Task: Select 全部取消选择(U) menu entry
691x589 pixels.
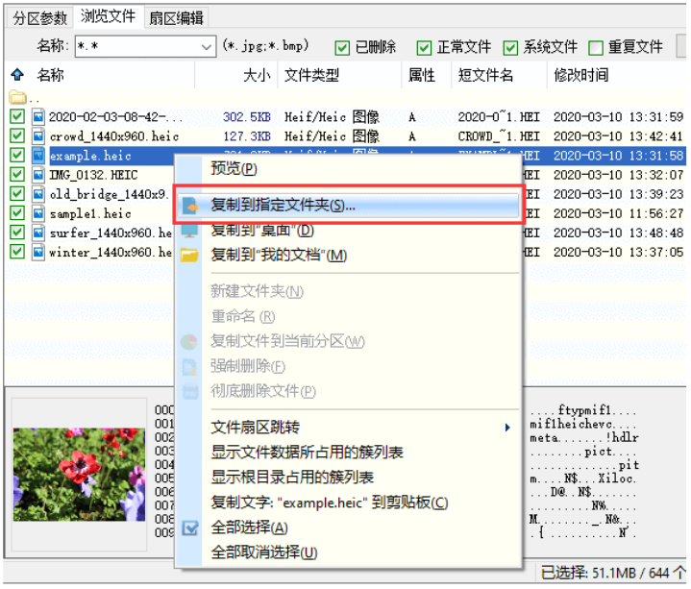Action: [263, 552]
